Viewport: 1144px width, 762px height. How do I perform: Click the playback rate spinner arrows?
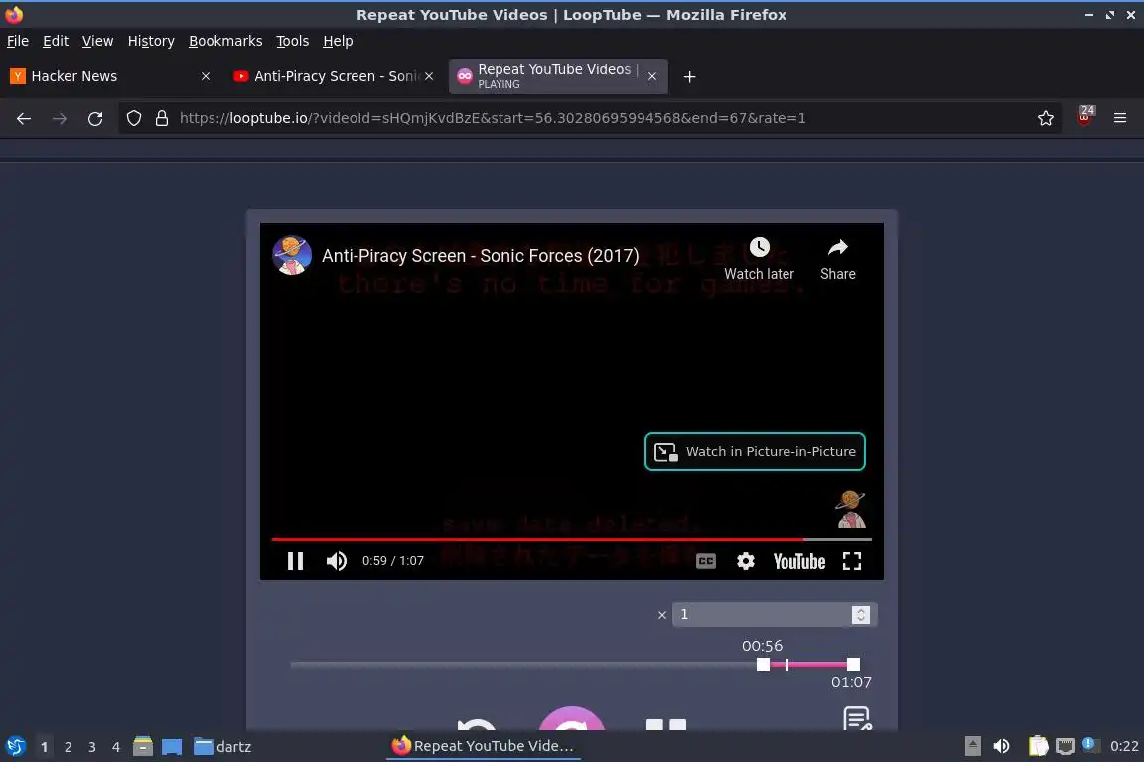pos(861,615)
